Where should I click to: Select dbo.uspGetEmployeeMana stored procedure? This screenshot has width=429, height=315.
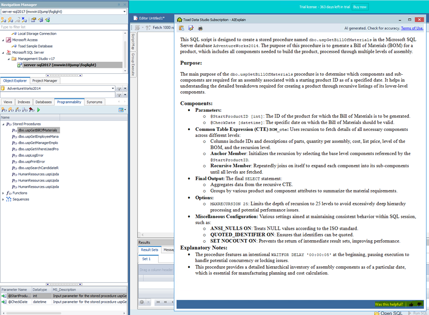(38, 137)
